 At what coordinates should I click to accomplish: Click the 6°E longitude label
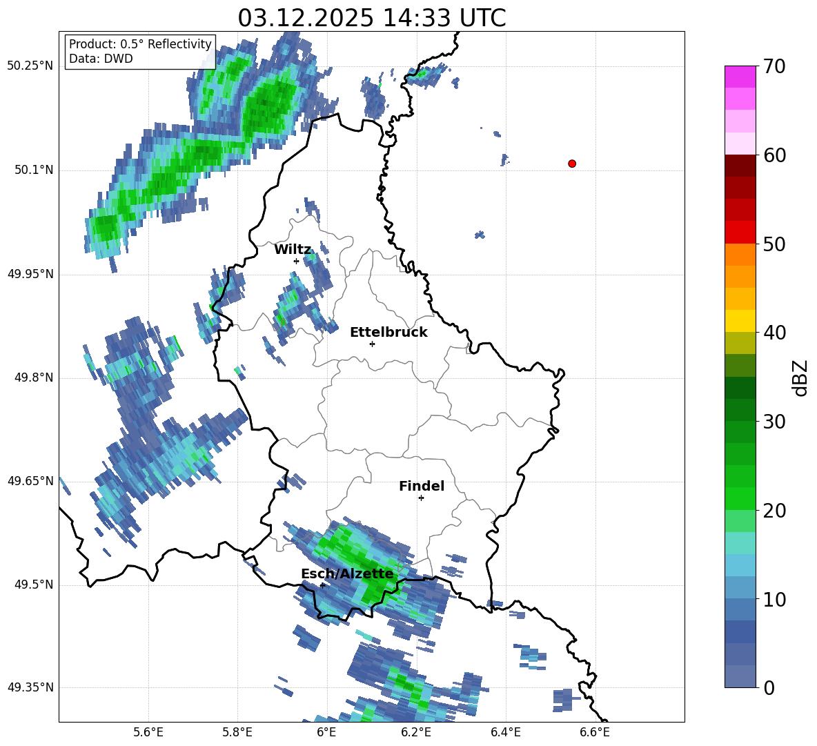[x=326, y=732]
